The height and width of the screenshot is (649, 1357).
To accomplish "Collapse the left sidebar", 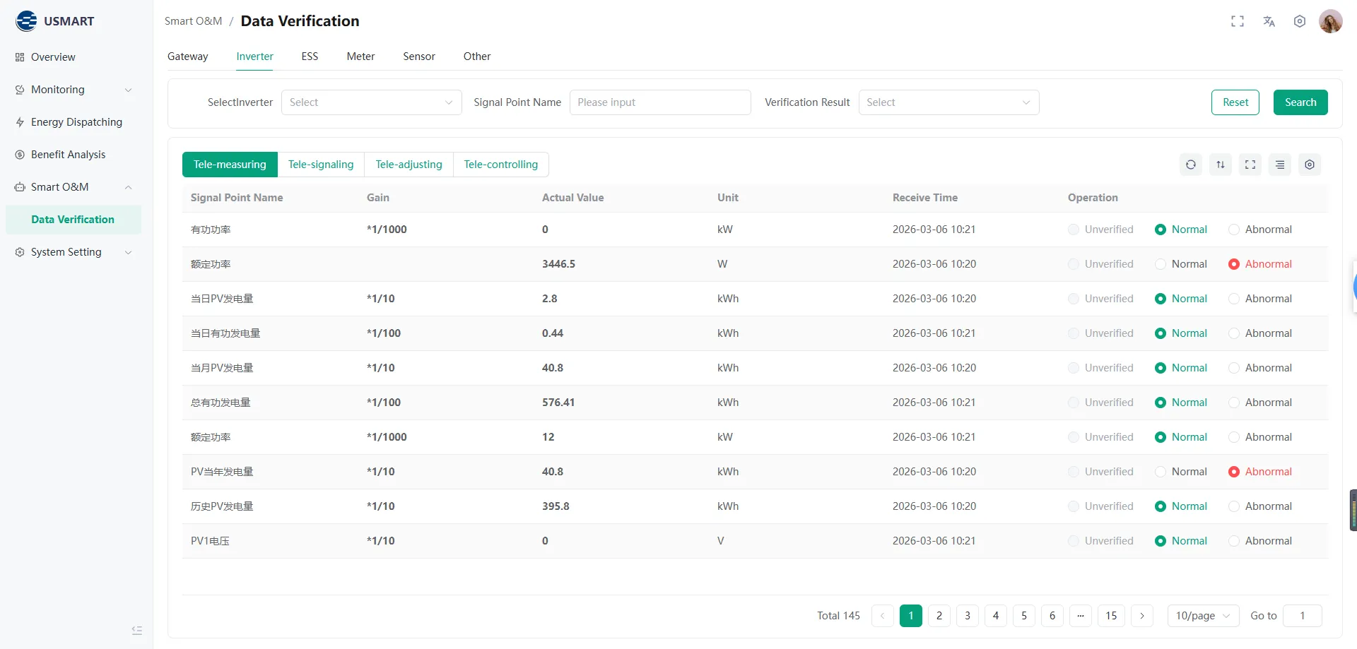I will 136,630.
